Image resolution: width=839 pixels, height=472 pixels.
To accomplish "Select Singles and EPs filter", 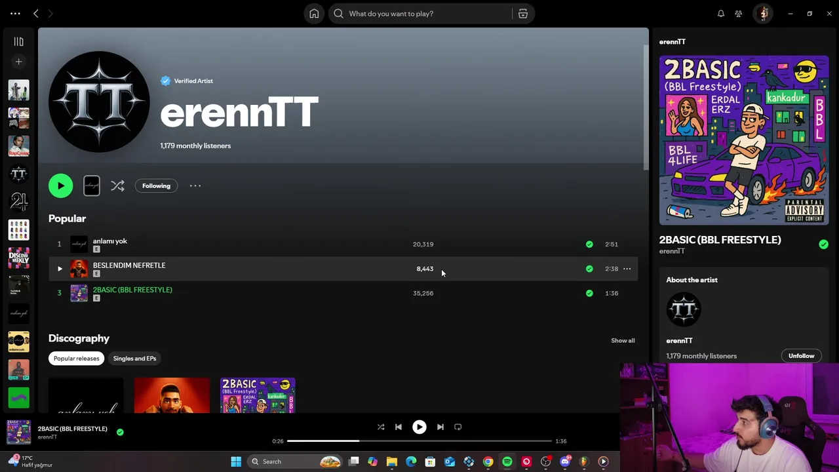I will click(x=134, y=359).
